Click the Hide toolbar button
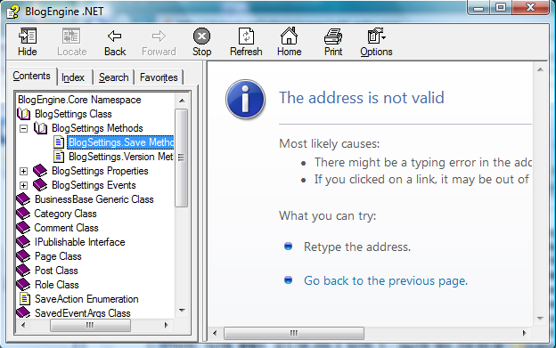 28,42
